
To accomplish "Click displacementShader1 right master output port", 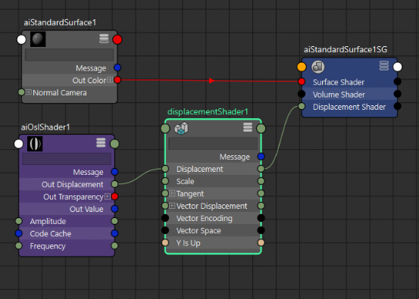I will [261, 129].
